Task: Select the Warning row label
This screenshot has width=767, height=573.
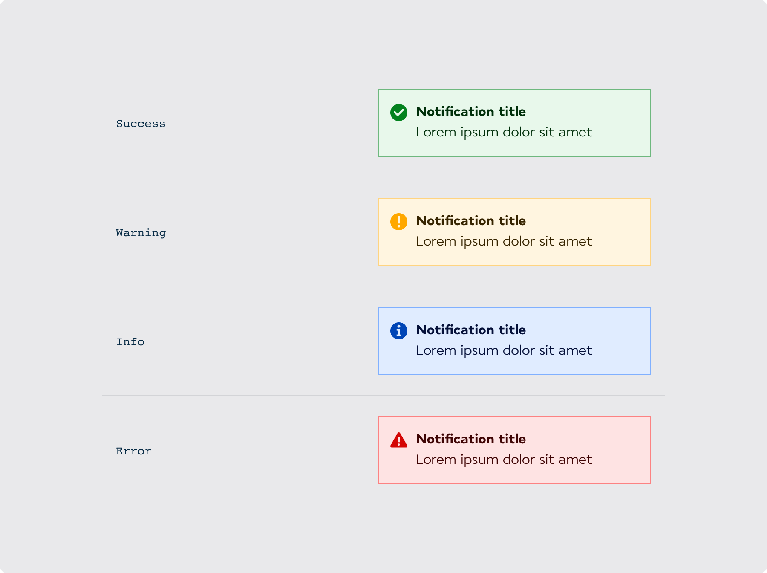Action: point(141,233)
